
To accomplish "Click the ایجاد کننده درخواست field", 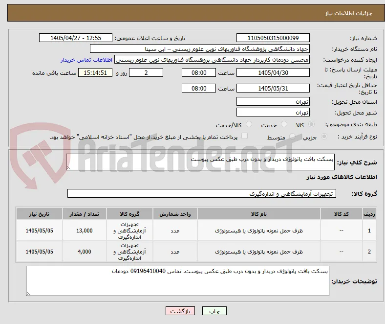I will 212,60.
